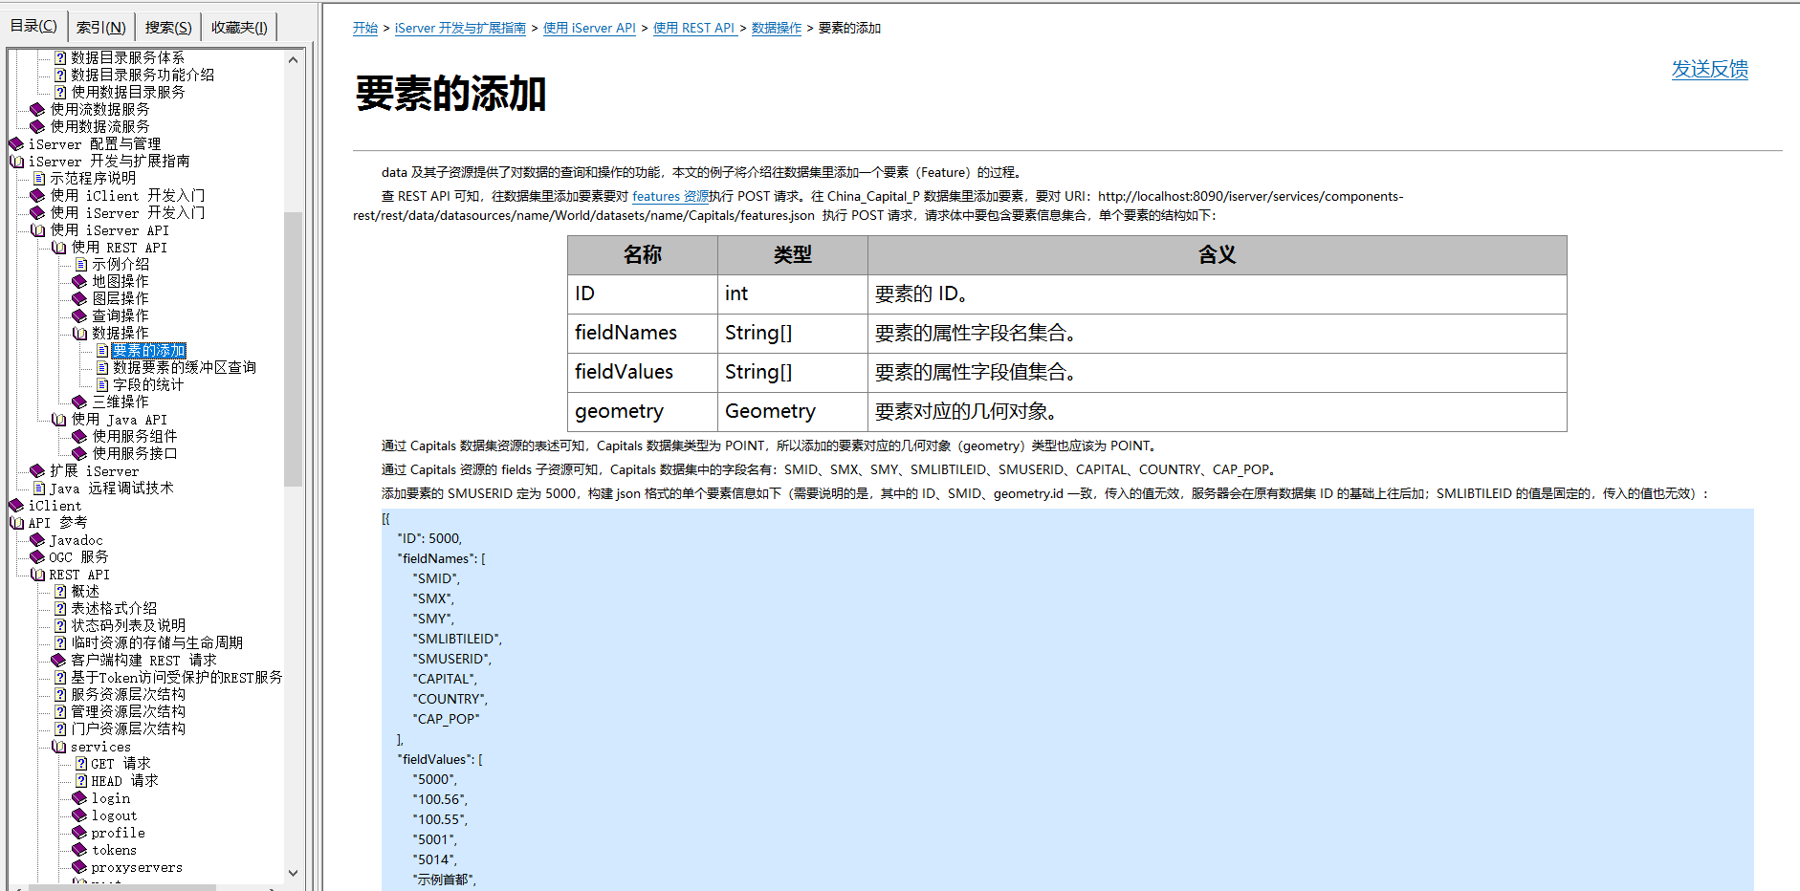The width and height of the screenshot is (1800, 891).
Task: Open the 使用 iServer API breadcrumb link
Action: (x=589, y=29)
